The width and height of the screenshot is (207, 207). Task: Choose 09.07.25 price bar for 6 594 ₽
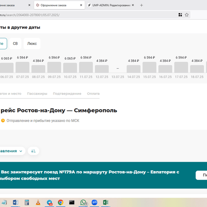point(54,67)
